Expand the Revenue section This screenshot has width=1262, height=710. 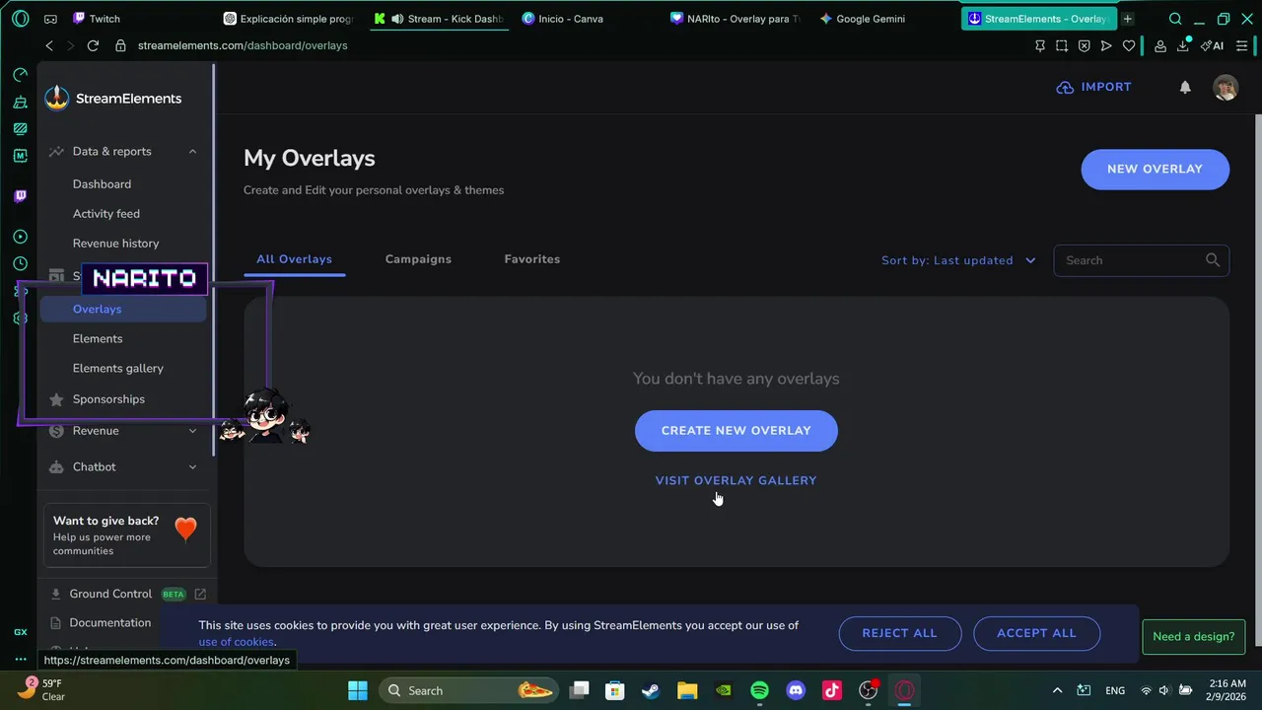pyautogui.click(x=192, y=431)
